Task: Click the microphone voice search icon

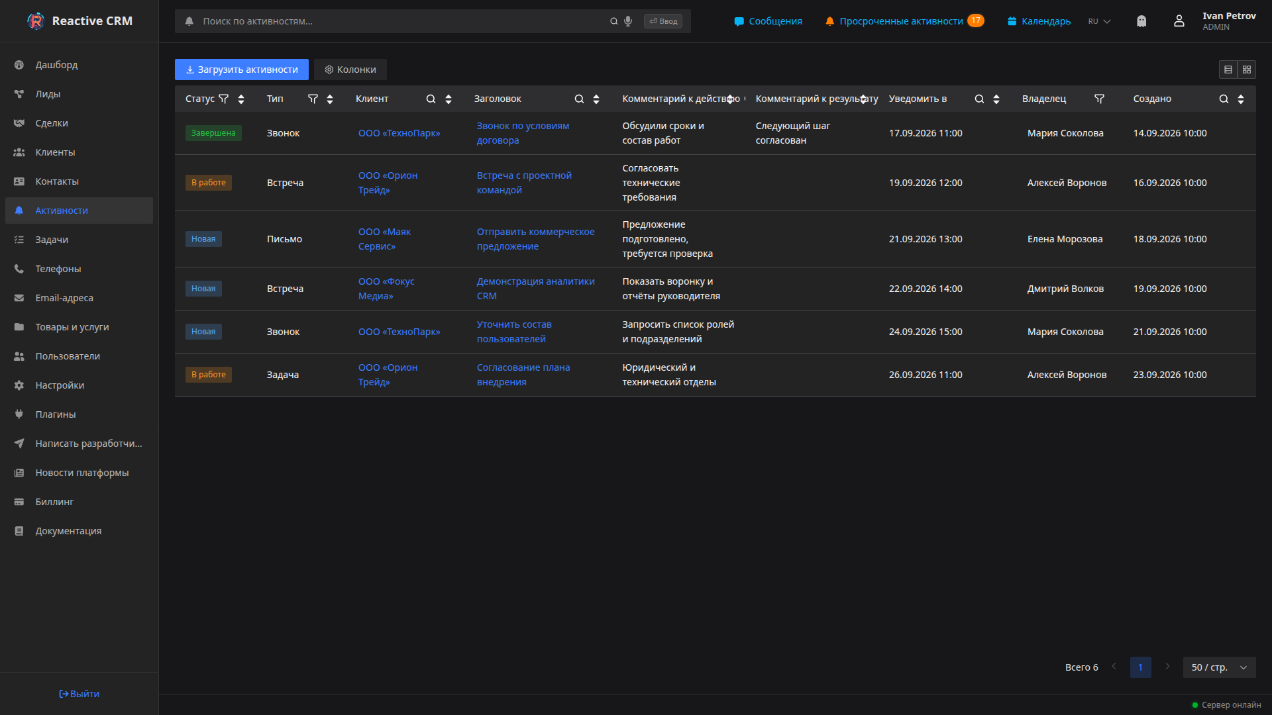Action: click(x=628, y=21)
